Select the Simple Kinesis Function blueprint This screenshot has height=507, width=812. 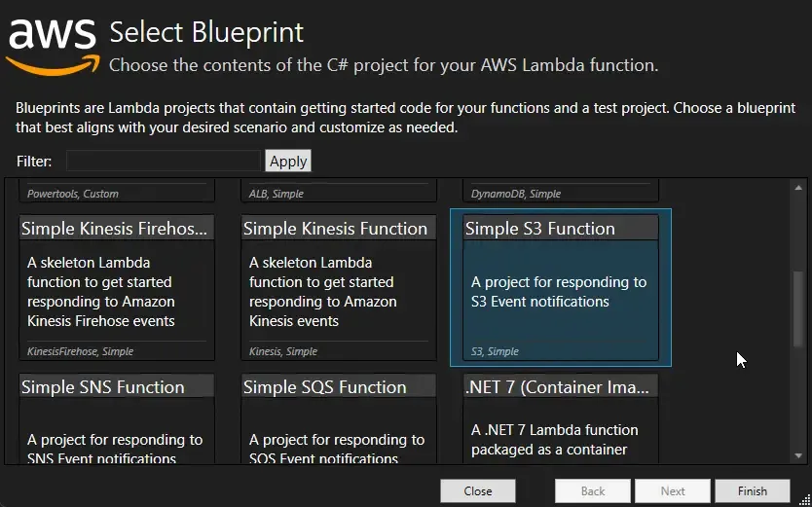coord(339,287)
